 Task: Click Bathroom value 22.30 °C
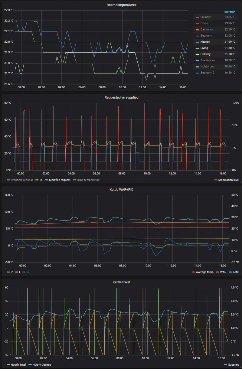[x=230, y=29]
